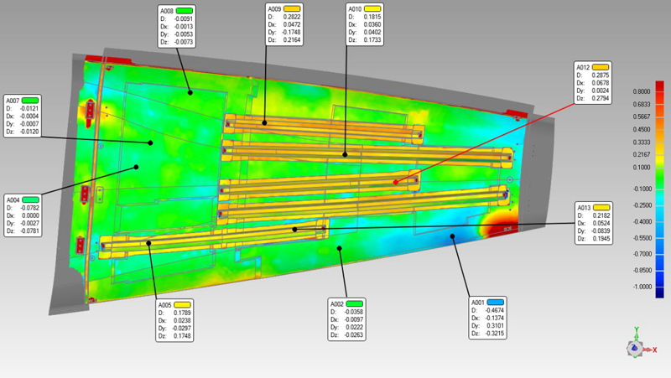
Task: Click the red X axis arrow on the gizmo
Action: pos(651,350)
